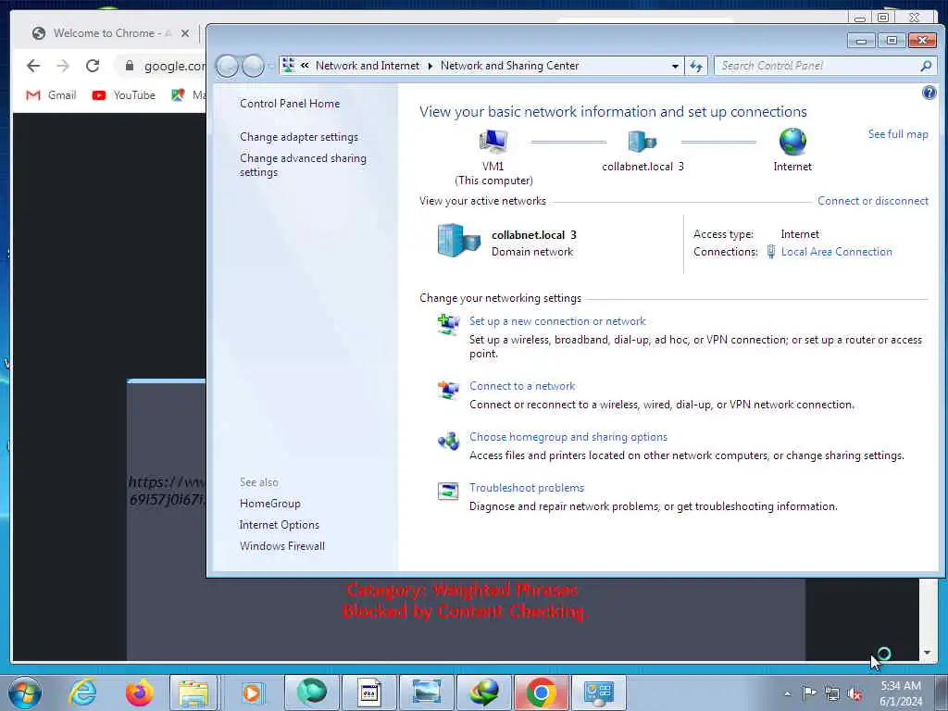The width and height of the screenshot is (948, 711).
Task: Open Windows Explorer from the taskbar
Action: [x=193, y=692]
